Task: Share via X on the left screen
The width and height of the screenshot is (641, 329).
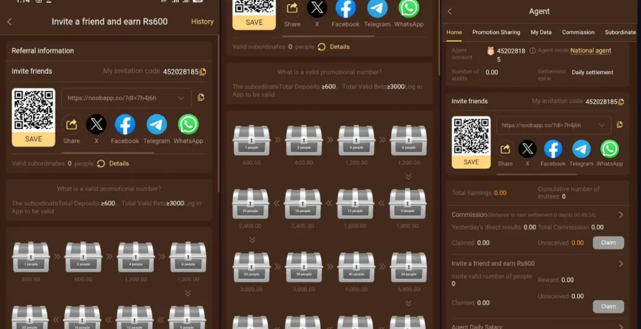Action: tap(96, 124)
